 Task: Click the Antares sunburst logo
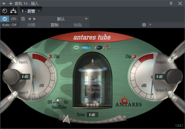click(x=124, y=101)
